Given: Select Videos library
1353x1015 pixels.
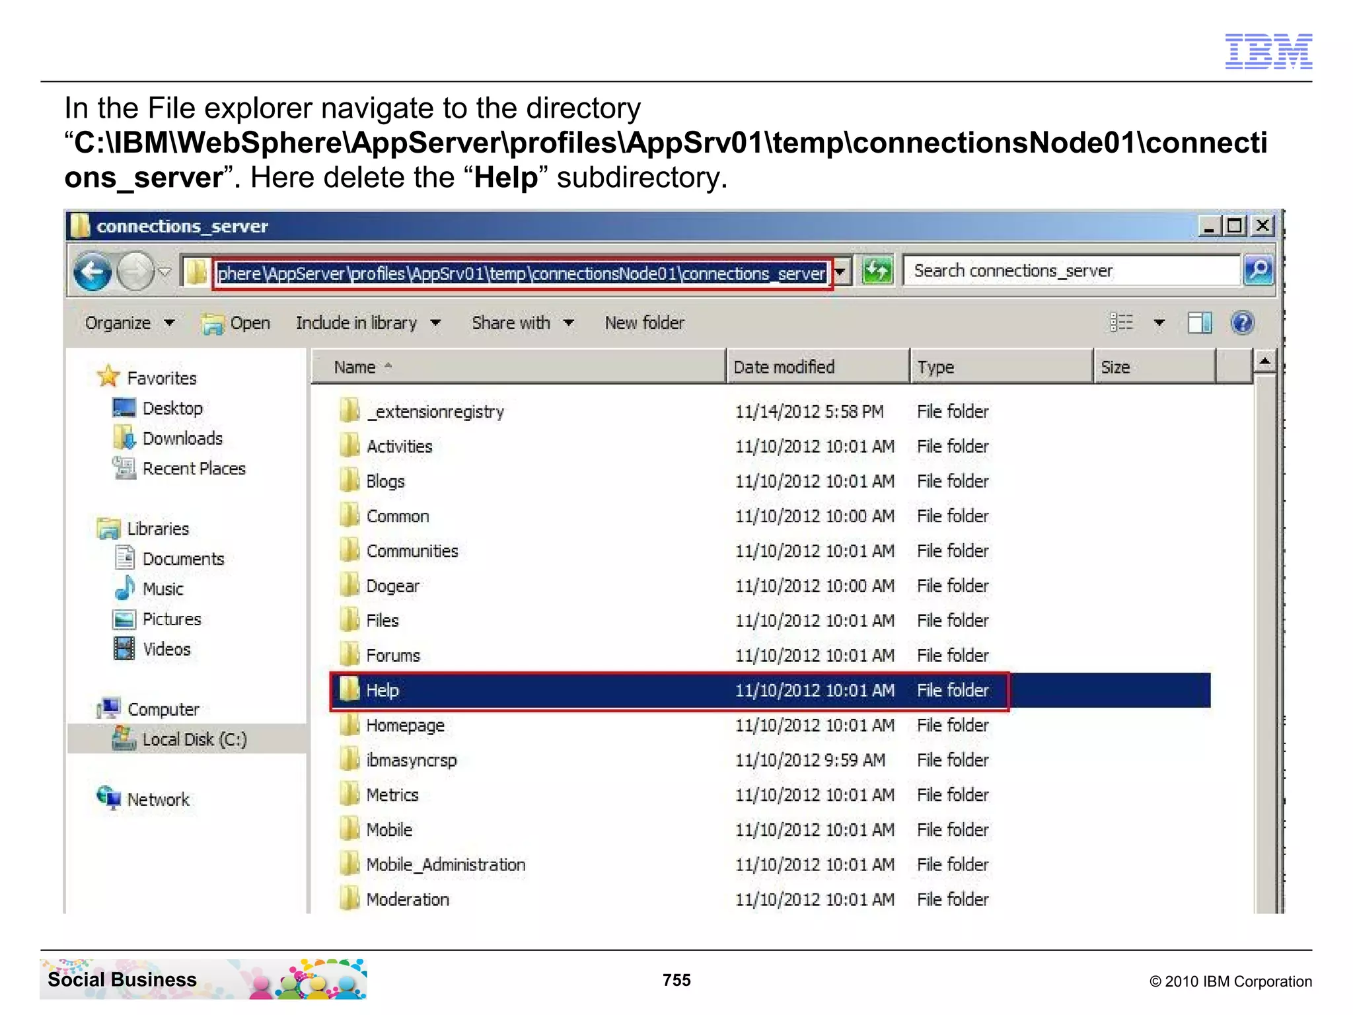Looking at the screenshot, I should click(166, 650).
